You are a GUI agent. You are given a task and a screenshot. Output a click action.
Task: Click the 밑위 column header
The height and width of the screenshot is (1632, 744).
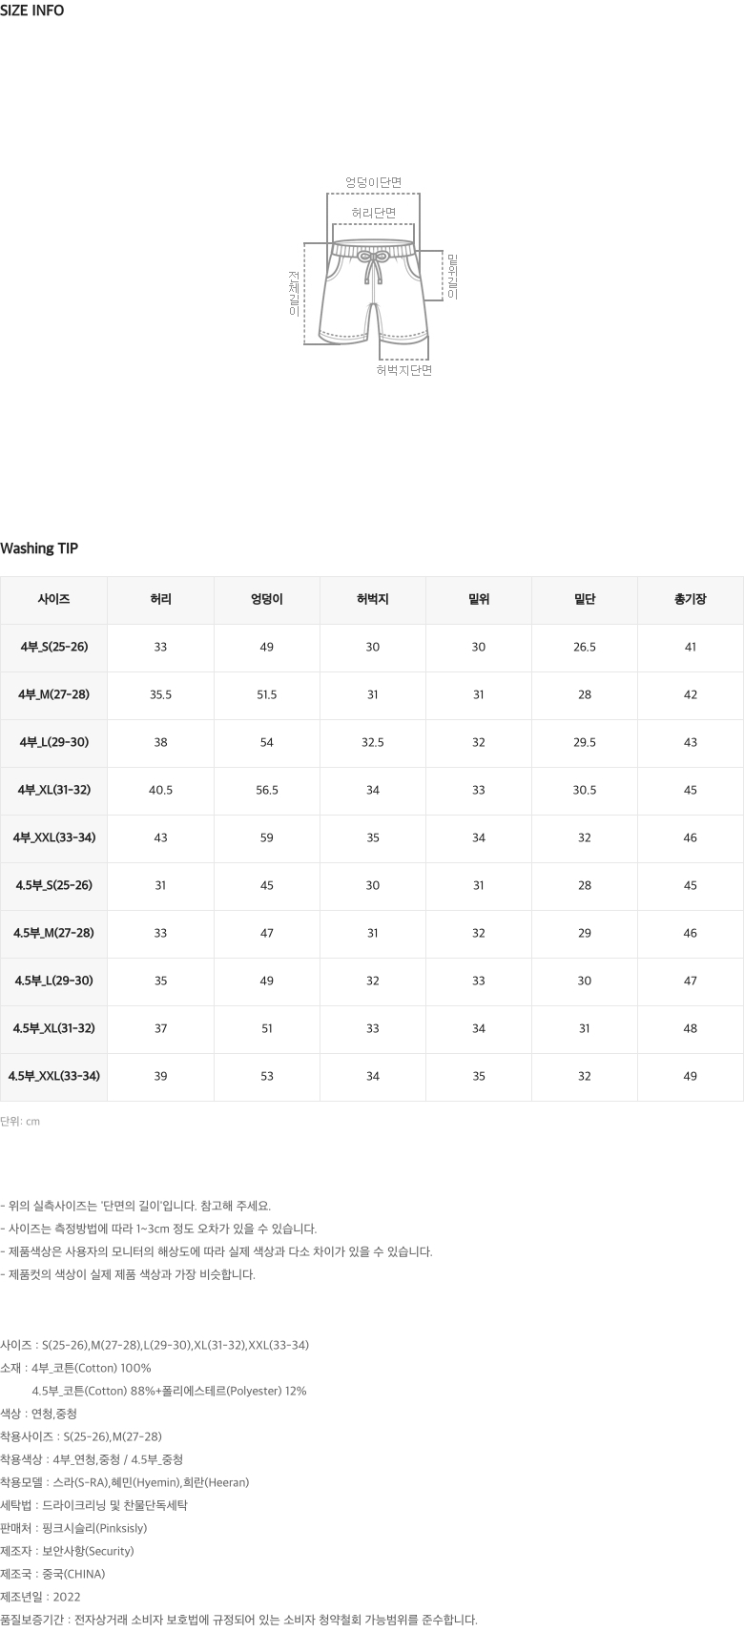tap(479, 600)
